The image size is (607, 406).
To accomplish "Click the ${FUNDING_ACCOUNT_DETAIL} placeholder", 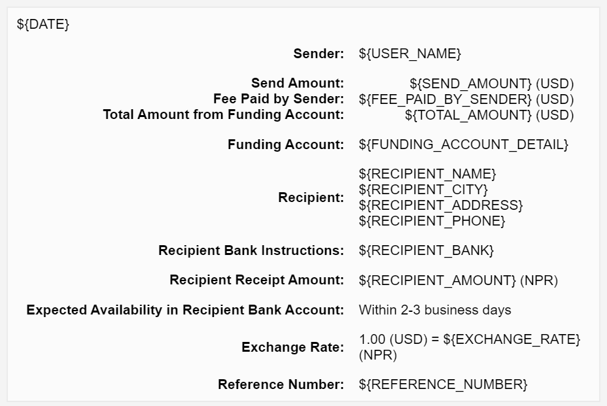I will pos(464,144).
